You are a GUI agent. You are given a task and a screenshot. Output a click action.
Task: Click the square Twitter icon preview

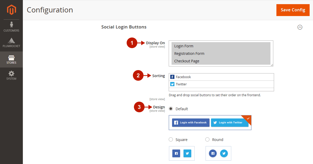point(187,153)
